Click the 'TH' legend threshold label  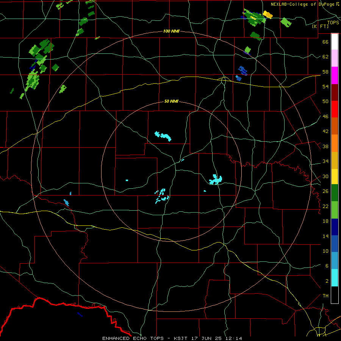(x=325, y=296)
